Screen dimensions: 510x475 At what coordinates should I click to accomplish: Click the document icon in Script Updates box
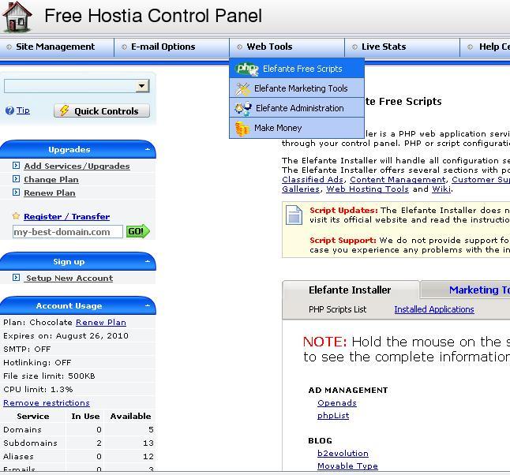click(294, 215)
